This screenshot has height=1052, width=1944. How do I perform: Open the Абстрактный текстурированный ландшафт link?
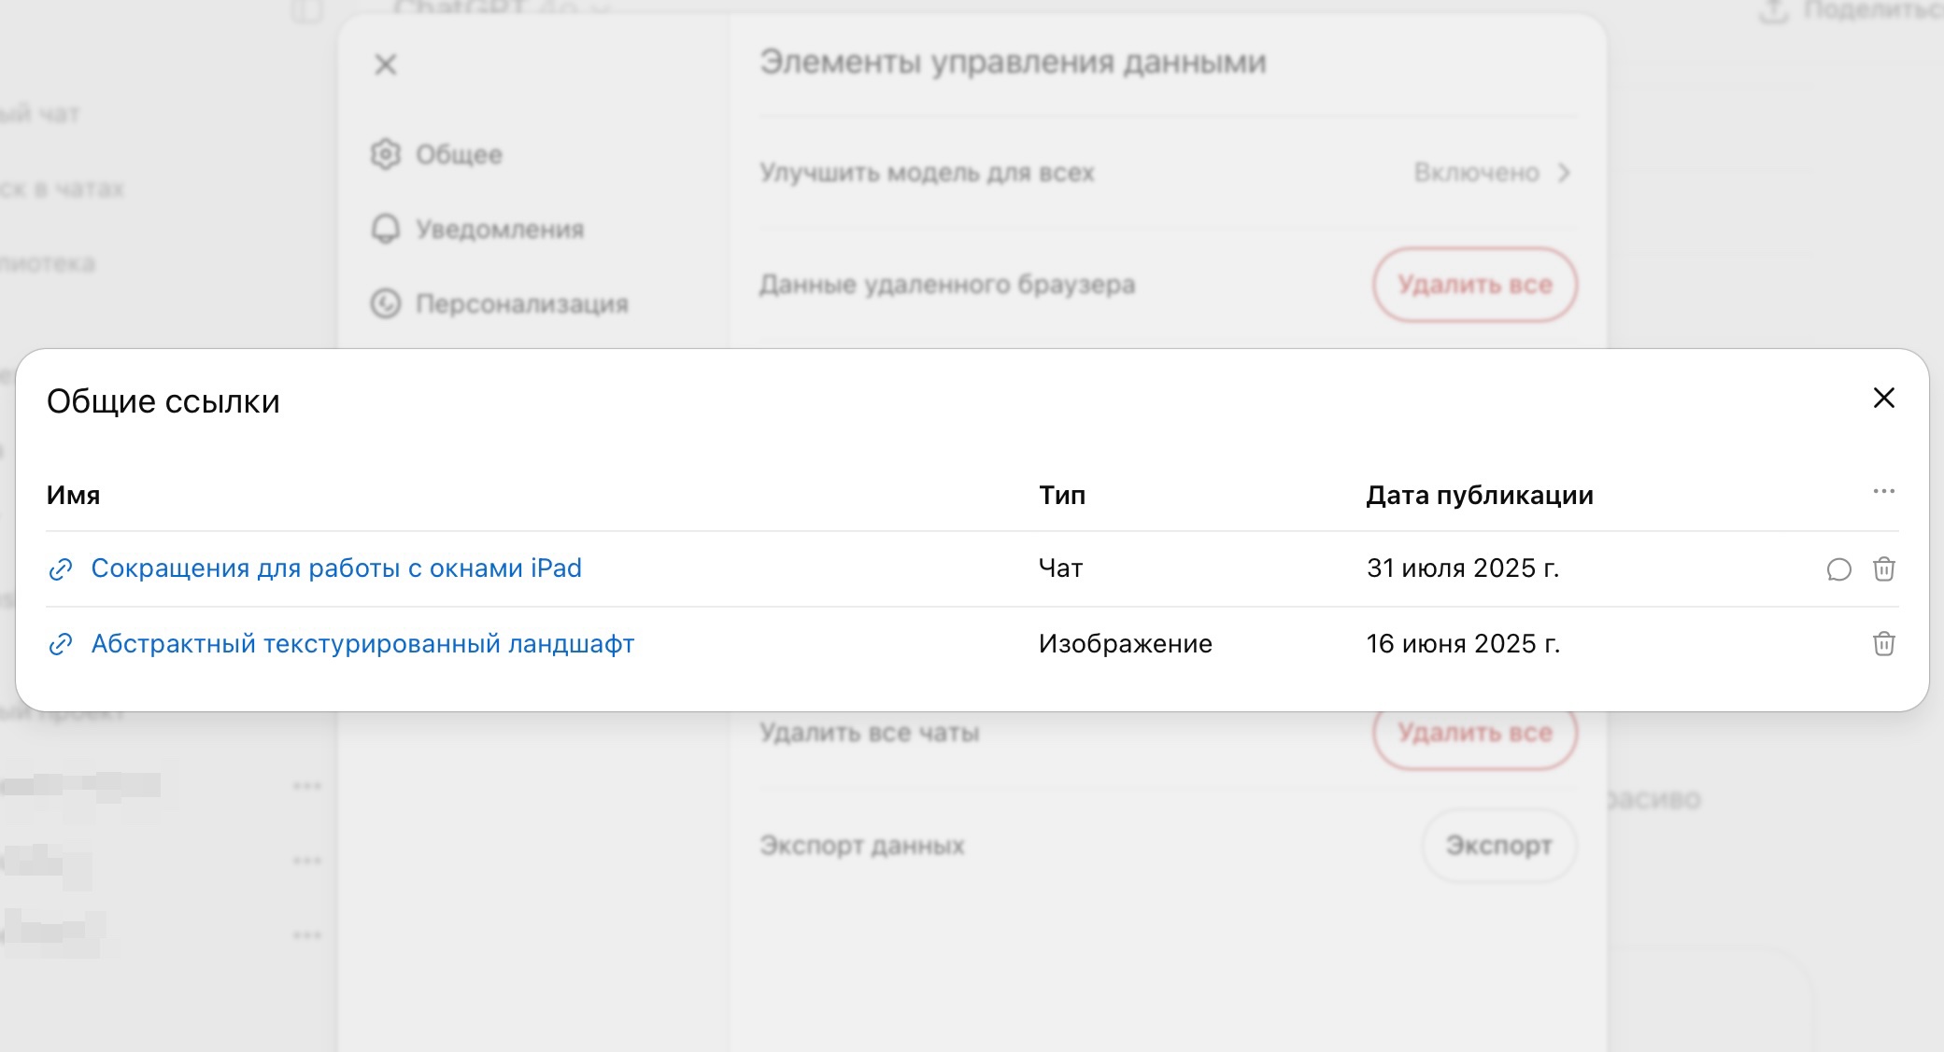click(362, 644)
